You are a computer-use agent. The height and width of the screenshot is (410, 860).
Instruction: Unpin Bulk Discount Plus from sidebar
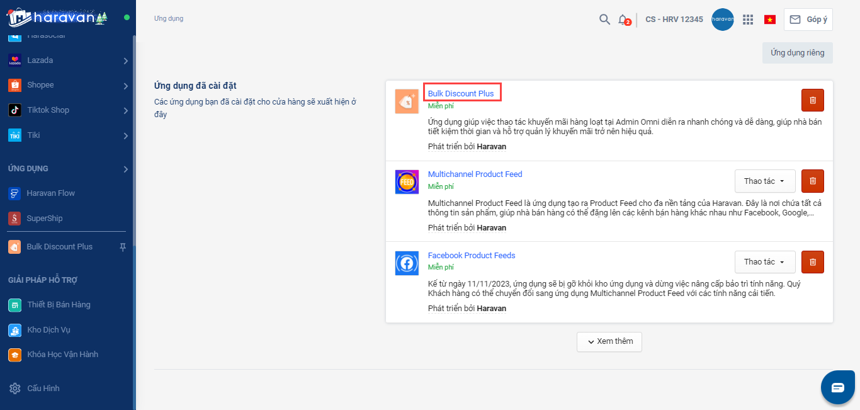(x=123, y=247)
